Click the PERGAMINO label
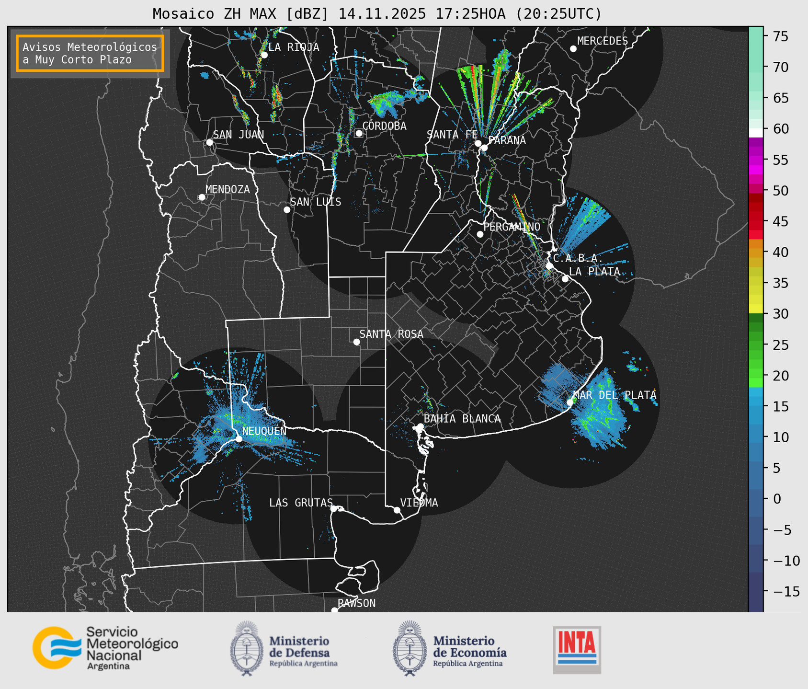The width and height of the screenshot is (808, 689). point(512,227)
